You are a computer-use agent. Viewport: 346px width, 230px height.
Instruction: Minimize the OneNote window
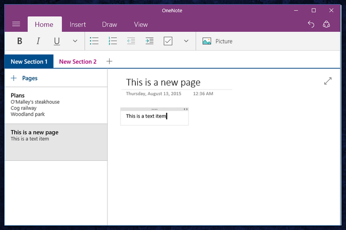coord(296,10)
